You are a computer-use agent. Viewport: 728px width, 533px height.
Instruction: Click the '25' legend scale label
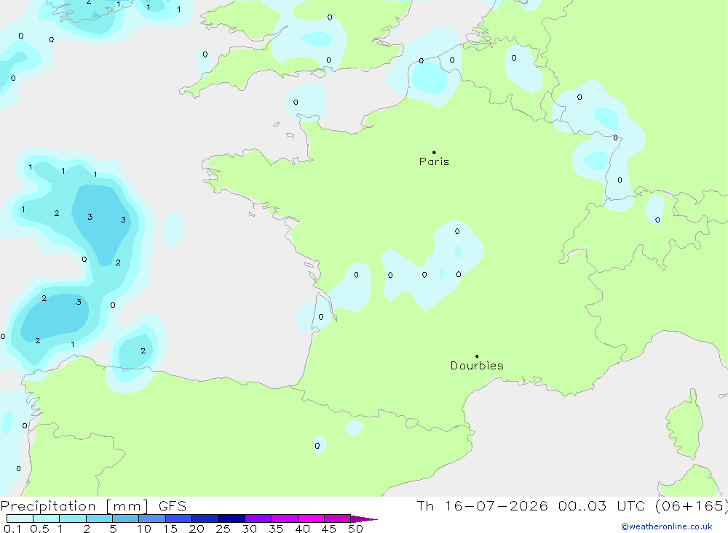coord(223,529)
